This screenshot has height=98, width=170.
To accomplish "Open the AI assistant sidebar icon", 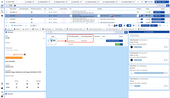I will (2, 16).
